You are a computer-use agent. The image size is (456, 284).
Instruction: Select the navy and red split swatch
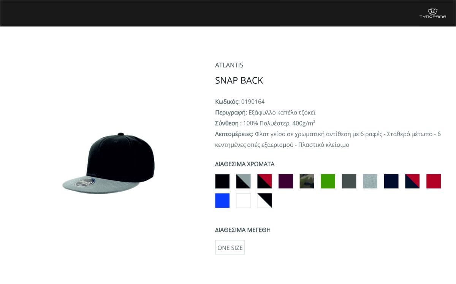412,181
